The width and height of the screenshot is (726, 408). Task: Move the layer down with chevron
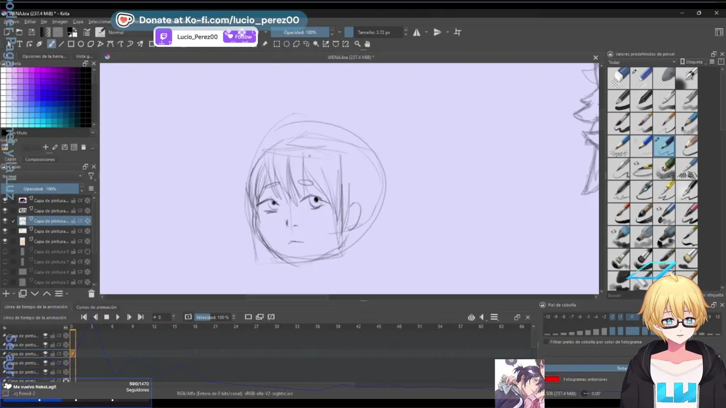coord(35,294)
